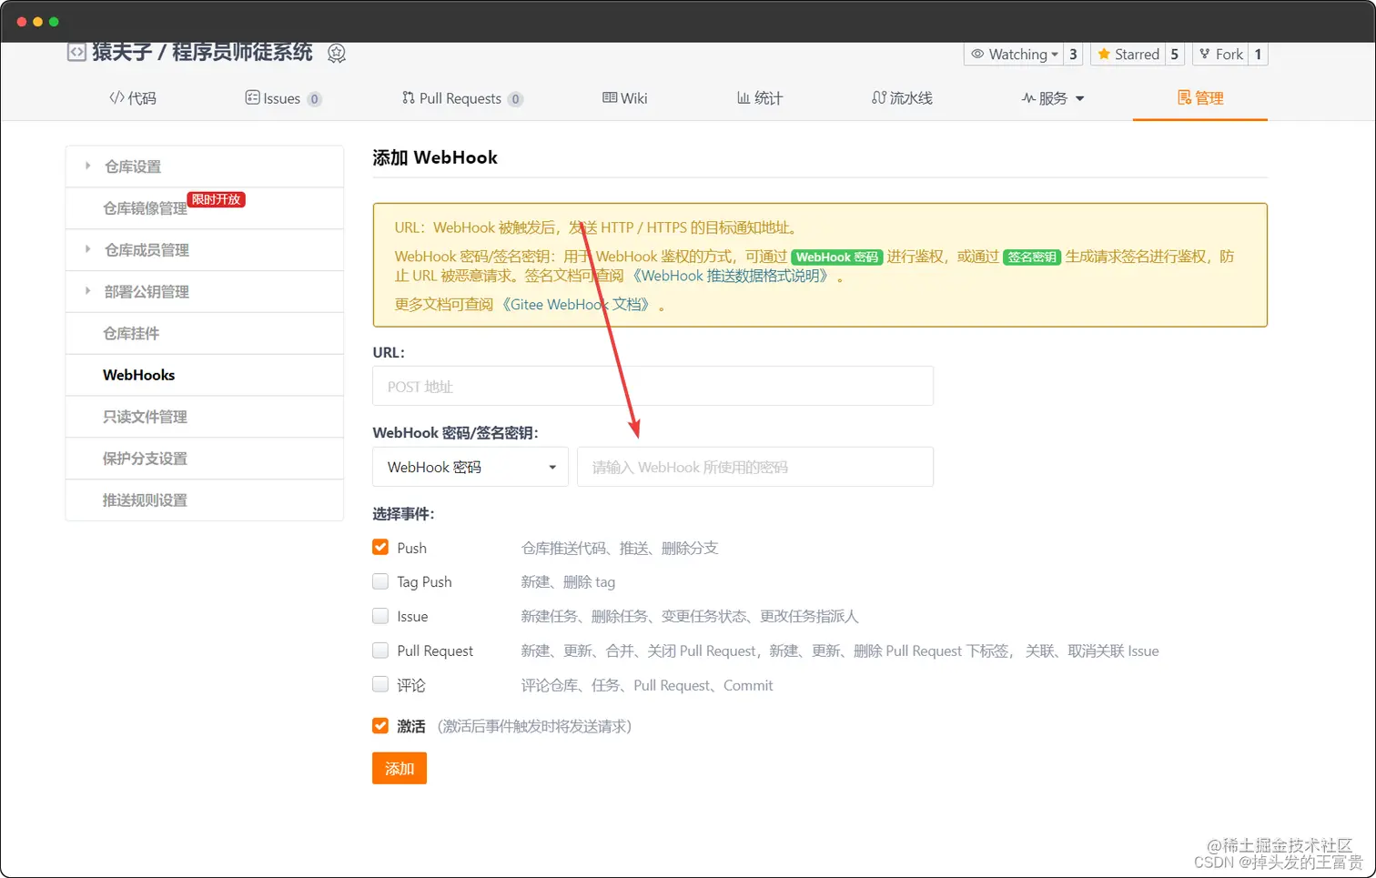The image size is (1376, 878).
Task: Check the Issue event checkbox
Action: coord(380,616)
